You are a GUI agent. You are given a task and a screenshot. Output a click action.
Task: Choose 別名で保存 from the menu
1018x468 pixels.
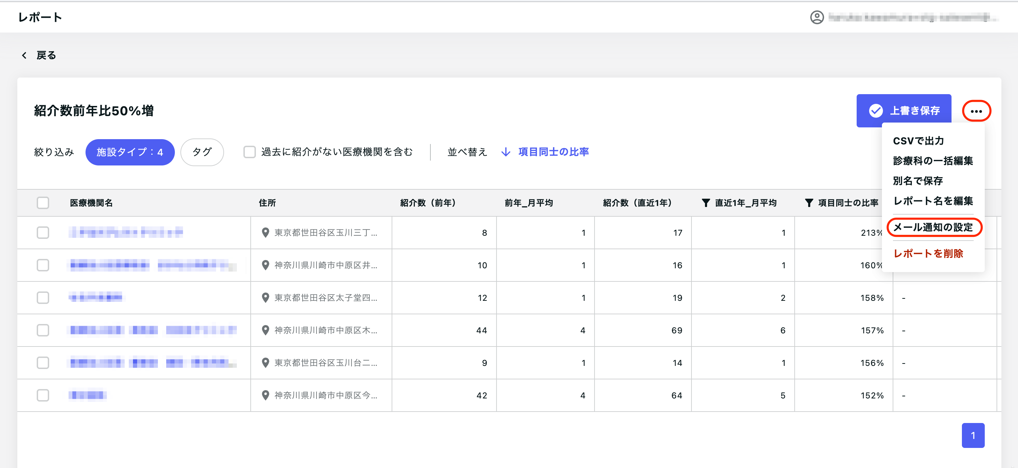tap(918, 181)
